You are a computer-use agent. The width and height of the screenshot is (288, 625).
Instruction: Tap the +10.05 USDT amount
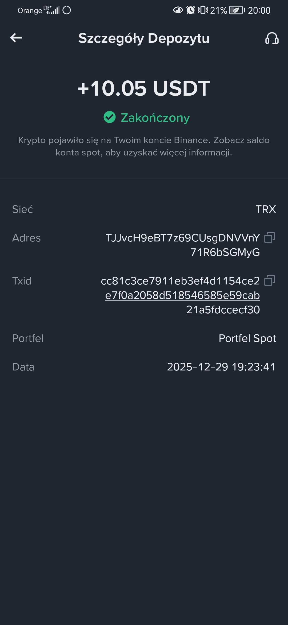144,88
